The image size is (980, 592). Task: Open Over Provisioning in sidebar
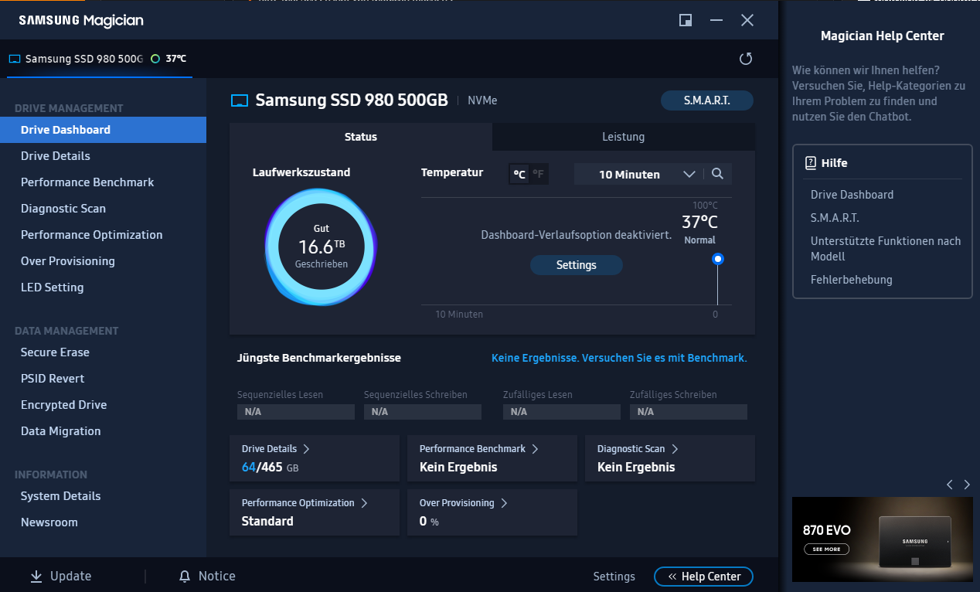[x=103, y=261]
